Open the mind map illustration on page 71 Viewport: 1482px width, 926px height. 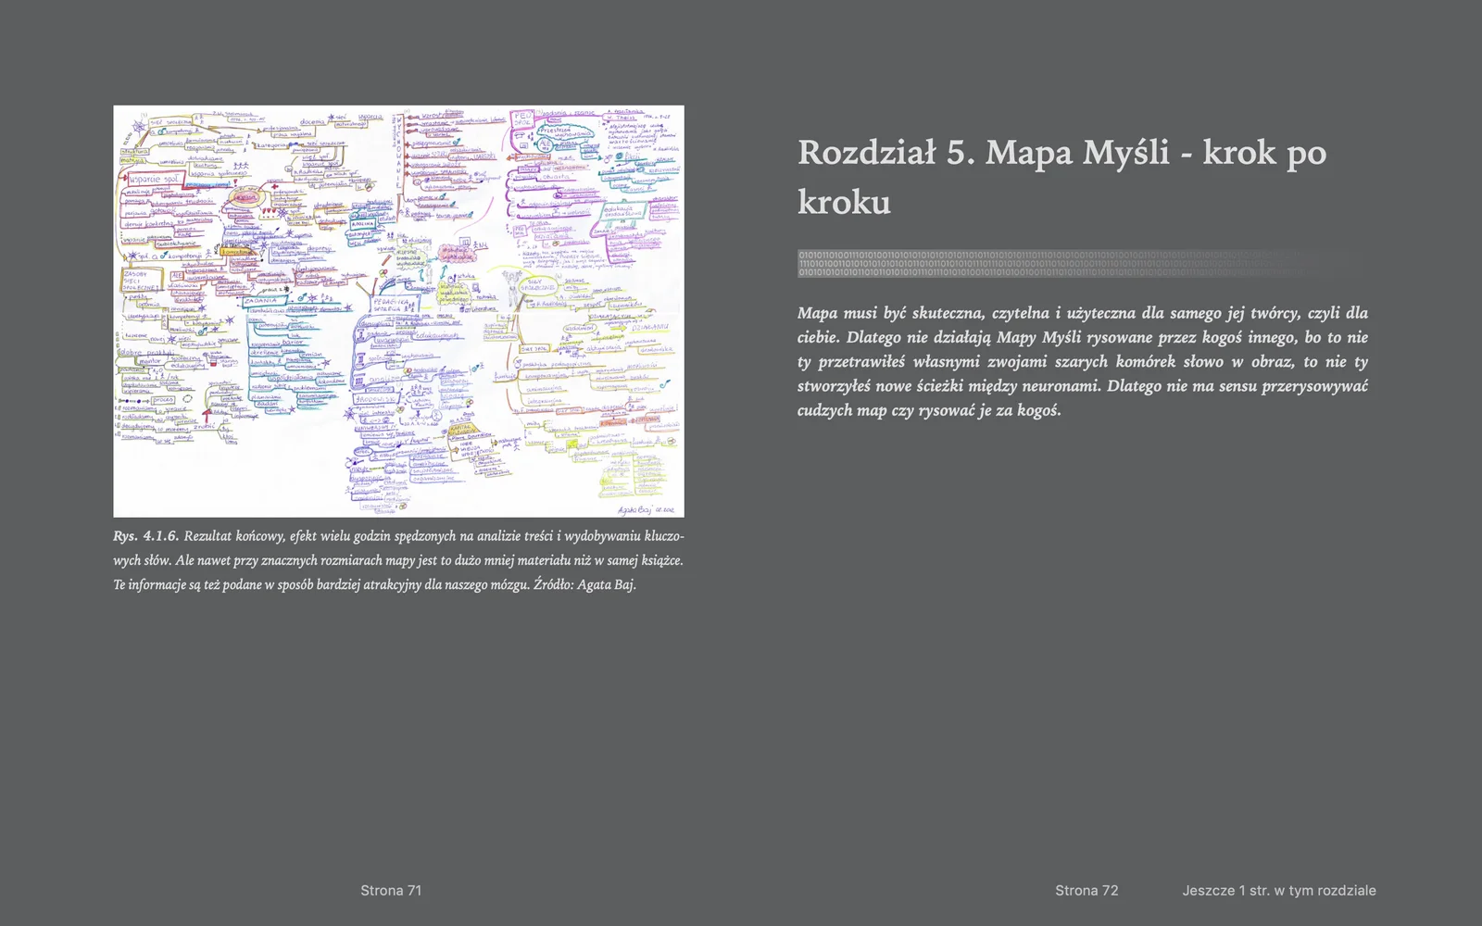(x=398, y=311)
